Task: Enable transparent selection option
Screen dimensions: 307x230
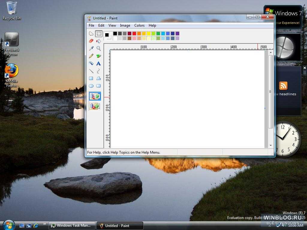Action: [x=95, y=106]
